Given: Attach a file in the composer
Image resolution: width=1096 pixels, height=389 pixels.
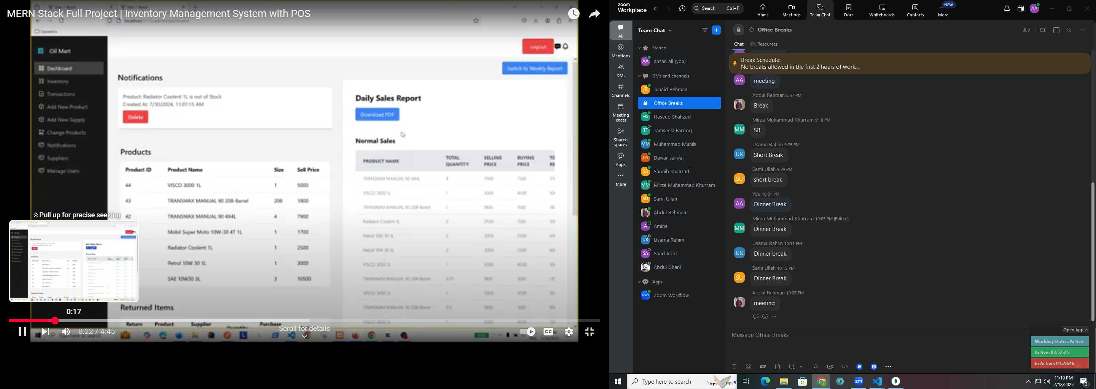Looking at the screenshot, I should click(x=777, y=367).
